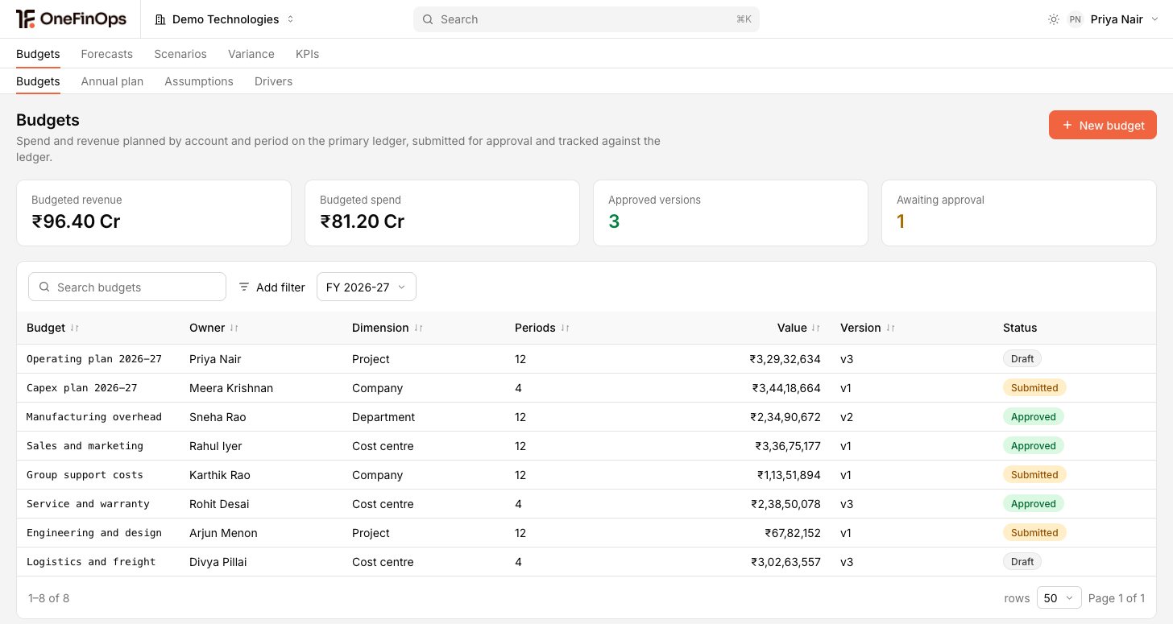
Task: Click the PN user avatar
Action: click(x=1075, y=19)
